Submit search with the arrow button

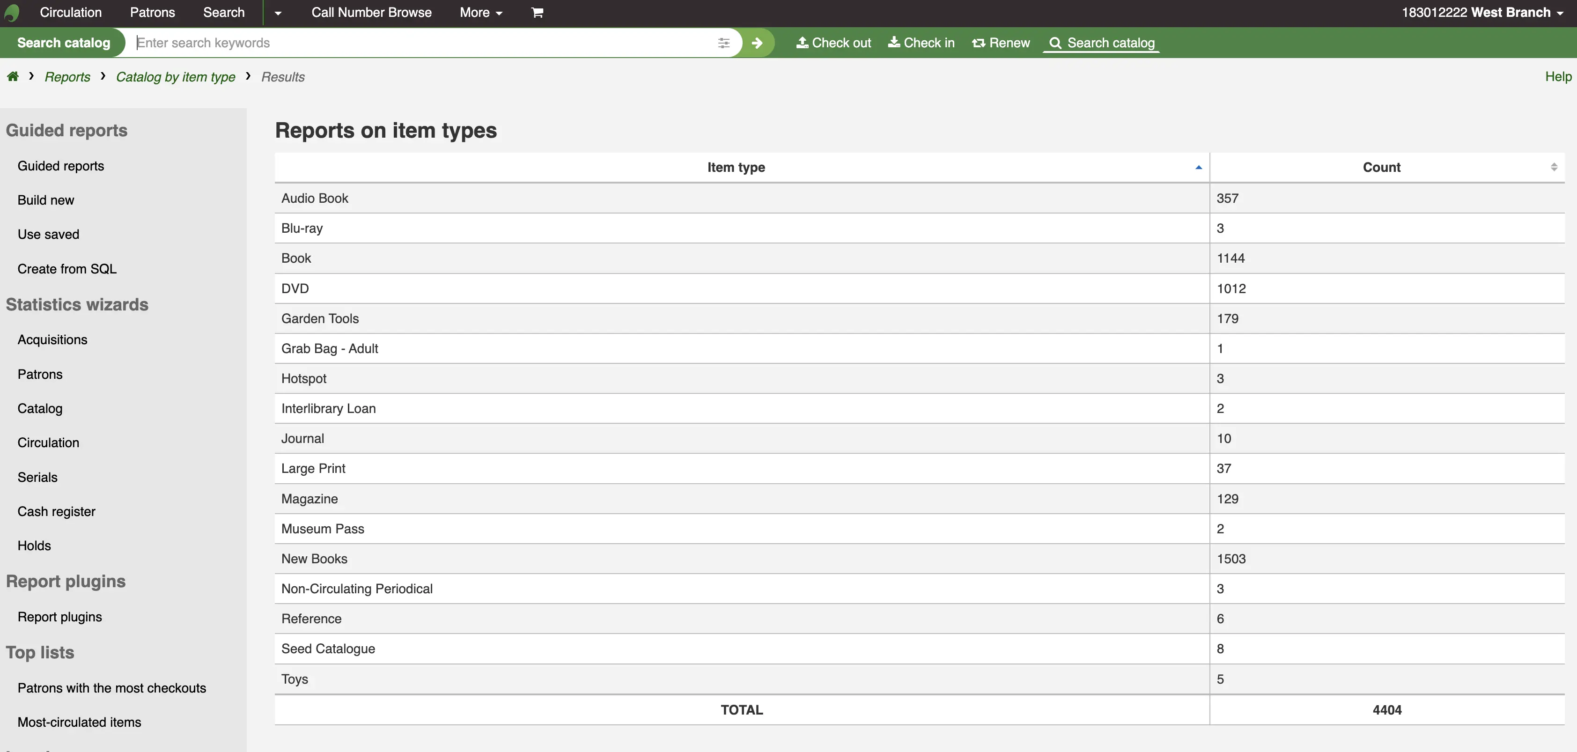[x=757, y=43]
